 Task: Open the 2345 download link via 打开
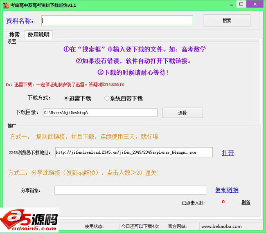(x=228, y=153)
